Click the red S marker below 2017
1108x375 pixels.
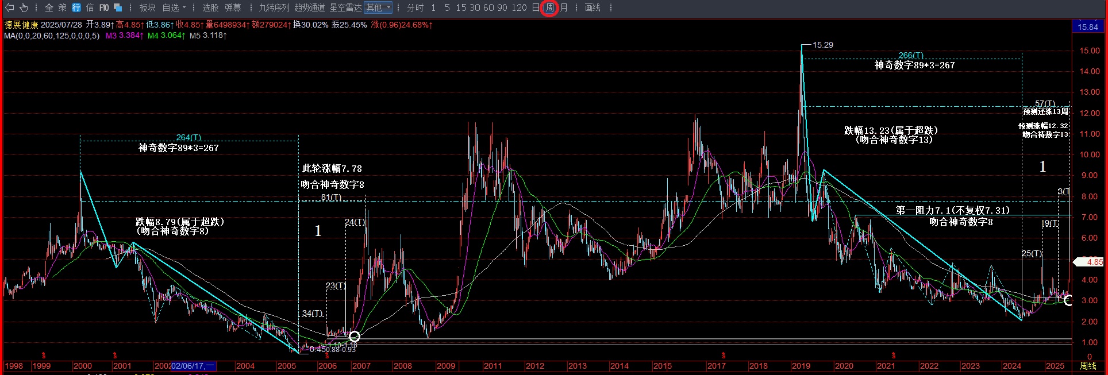coord(724,355)
